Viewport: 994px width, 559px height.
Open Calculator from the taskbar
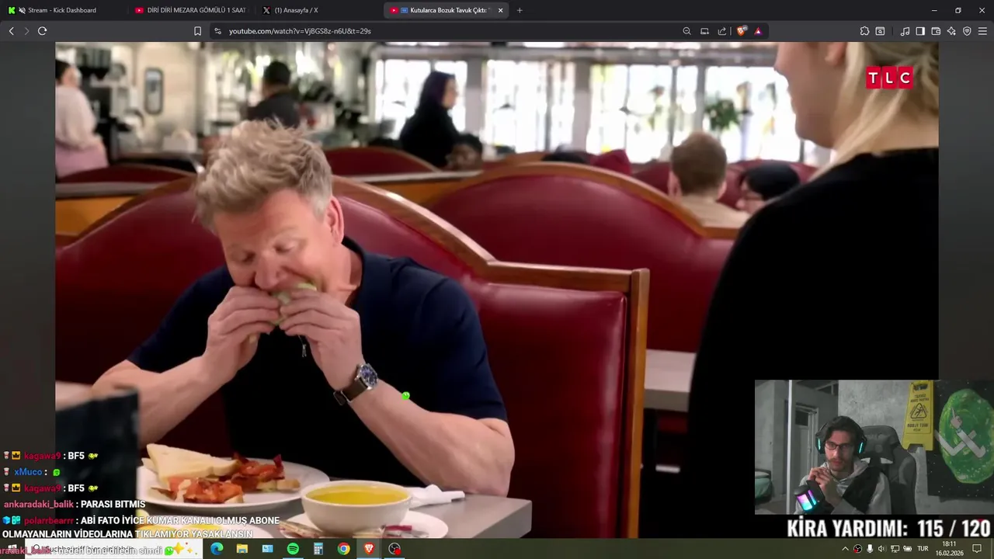point(318,549)
